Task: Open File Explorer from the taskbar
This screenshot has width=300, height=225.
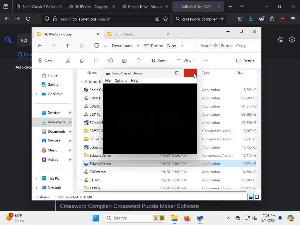Action: pos(175,218)
